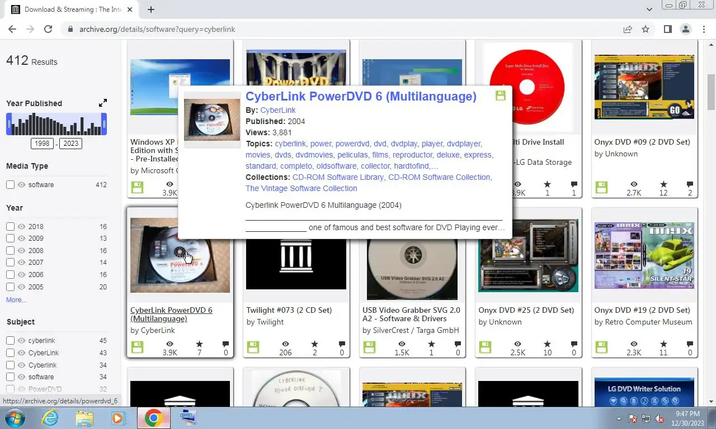Show hidden system tray icons
Image resolution: width=716 pixels, height=429 pixels.
pyautogui.click(x=619, y=418)
